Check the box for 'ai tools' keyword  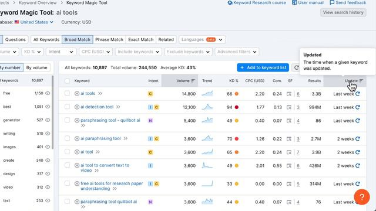[x=67, y=93]
